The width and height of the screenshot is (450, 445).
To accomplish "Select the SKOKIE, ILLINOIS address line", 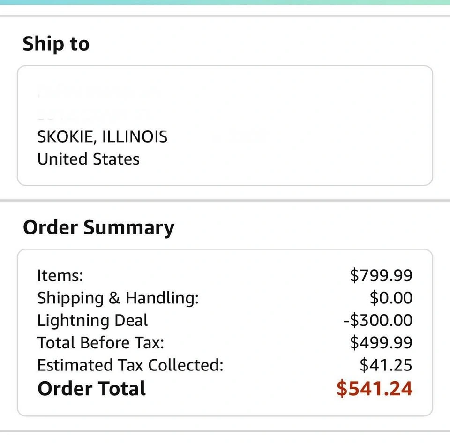I will [102, 137].
